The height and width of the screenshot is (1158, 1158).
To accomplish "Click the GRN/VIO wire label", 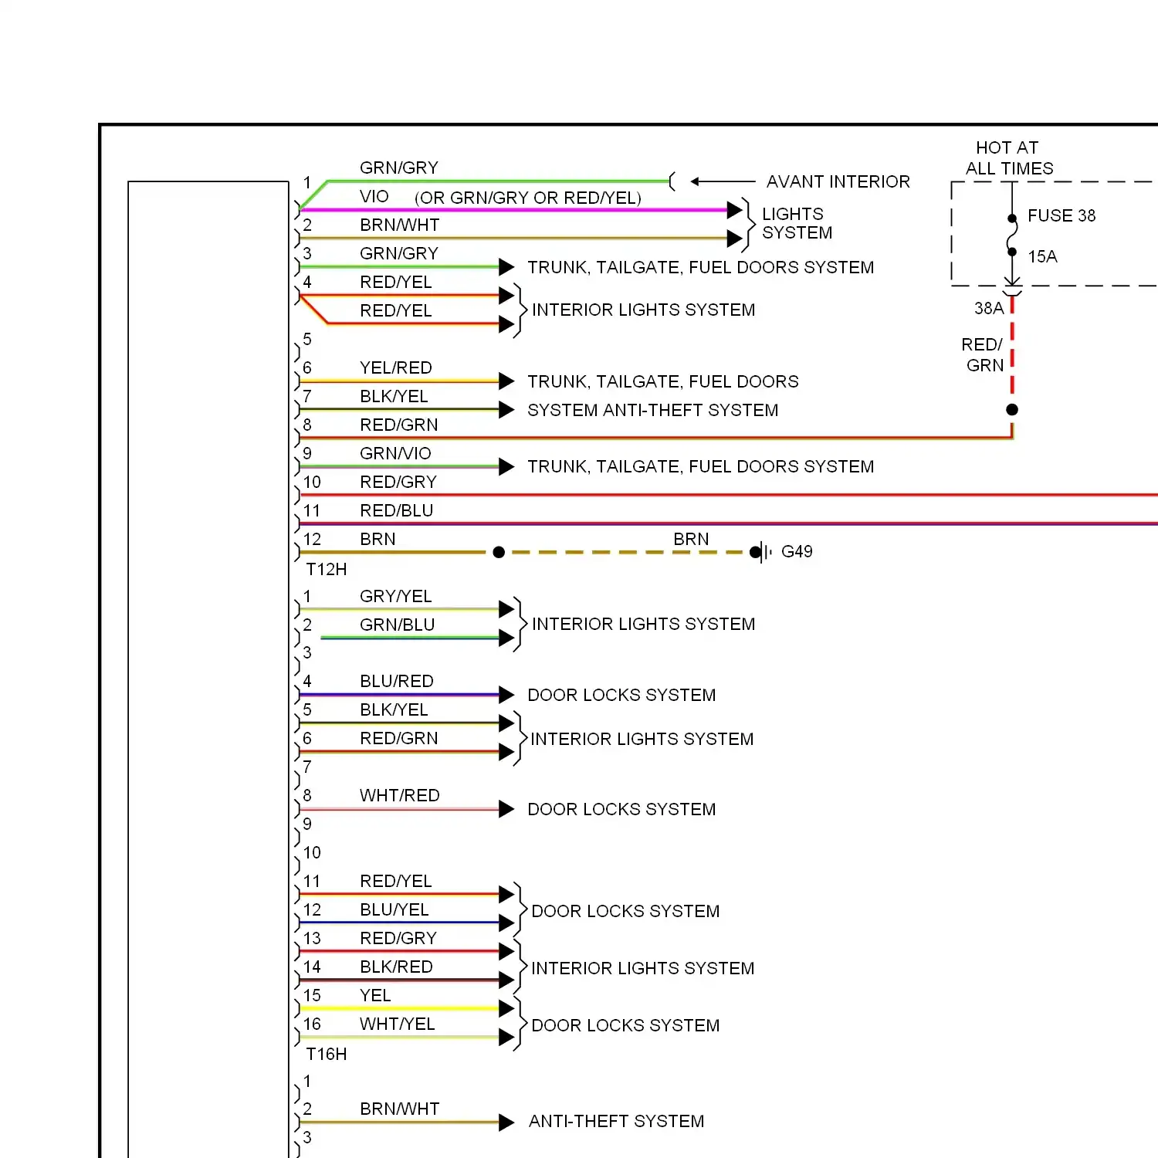I will pyautogui.click(x=395, y=453).
